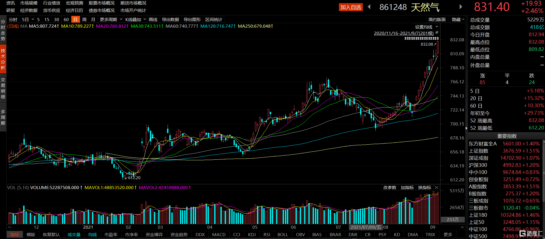Open the 设置均线 dropdown
The width and height of the screenshot is (545, 239).
[x=426, y=27]
